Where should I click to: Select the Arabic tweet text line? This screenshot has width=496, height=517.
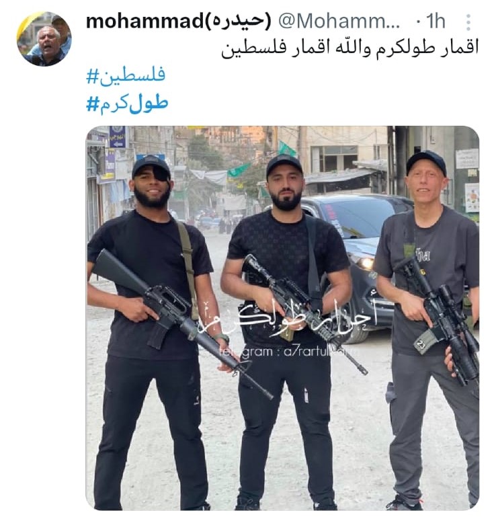[x=349, y=49]
